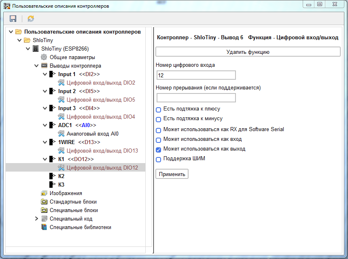This screenshot has width=348, height=259.
Task: Maximize the window
Action: coord(320,4)
